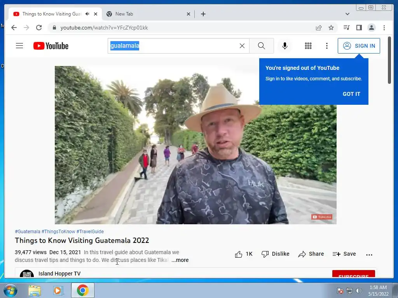Open the YouTube hamburger guide menu
This screenshot has height=298, width=398.
click(x=19, y=46)
